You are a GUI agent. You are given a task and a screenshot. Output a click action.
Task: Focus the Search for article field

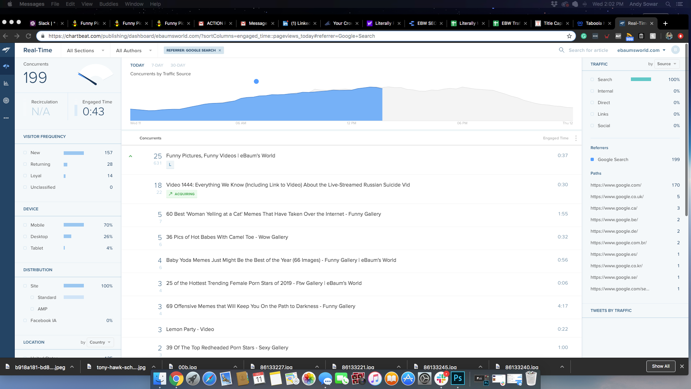point(588,50)
